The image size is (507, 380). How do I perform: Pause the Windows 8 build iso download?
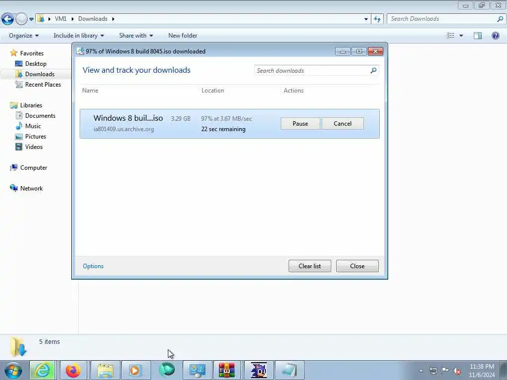tap(300, 123)
